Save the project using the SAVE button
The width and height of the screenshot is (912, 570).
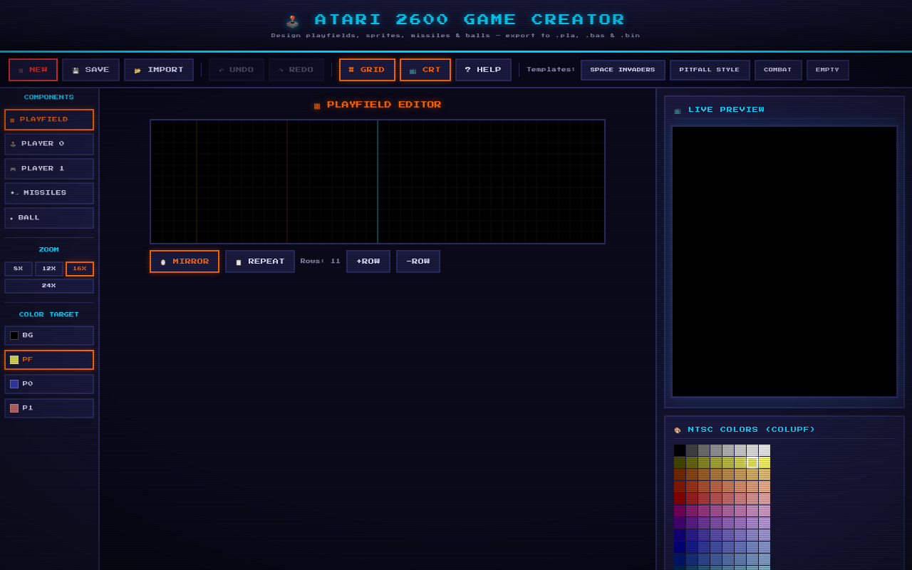coord(90,70)
